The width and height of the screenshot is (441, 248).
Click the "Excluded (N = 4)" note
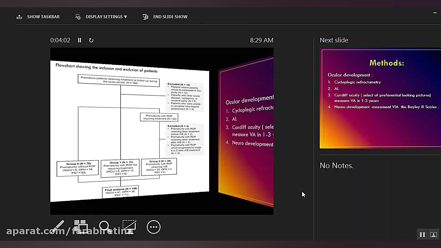pos(184,139)
